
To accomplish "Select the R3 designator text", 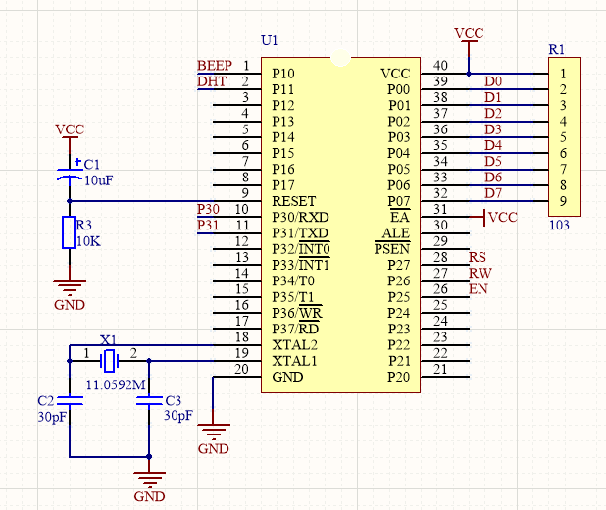I will (x=84, y=225).
